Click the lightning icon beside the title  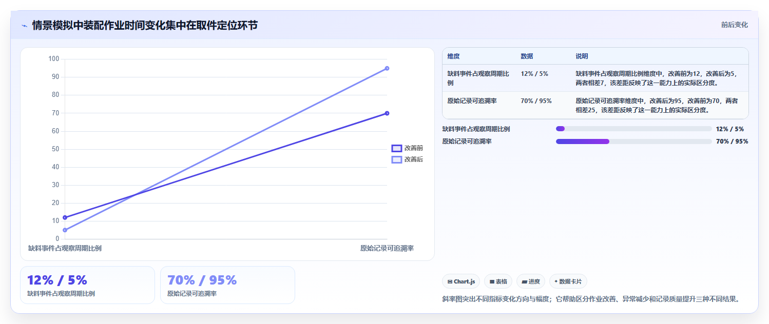pyautogui.click(x=24, y=26)
